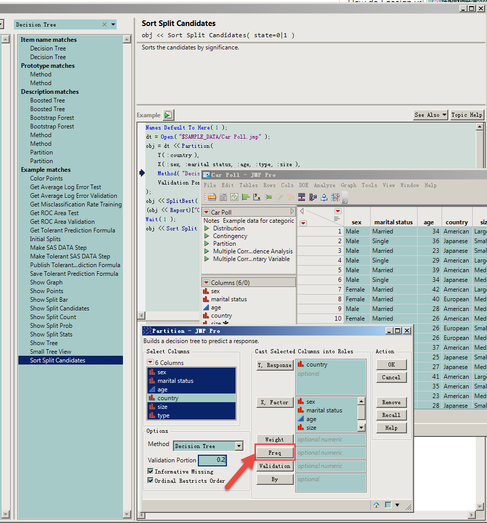Run the Distribution table script green triangle
The width and height of the screenshot is (487, 523).
[x=207, y=228]
